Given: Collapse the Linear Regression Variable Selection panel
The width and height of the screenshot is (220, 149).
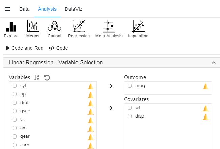Looking at the screenshot, I should tap(213, 63).
